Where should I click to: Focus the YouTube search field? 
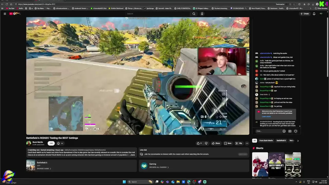(x=158, y=14)
